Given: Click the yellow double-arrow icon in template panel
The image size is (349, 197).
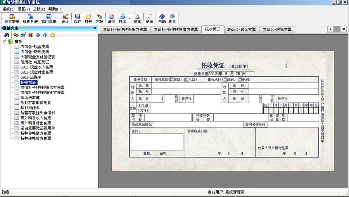Looking at the screenshot, I should (16, 35).
